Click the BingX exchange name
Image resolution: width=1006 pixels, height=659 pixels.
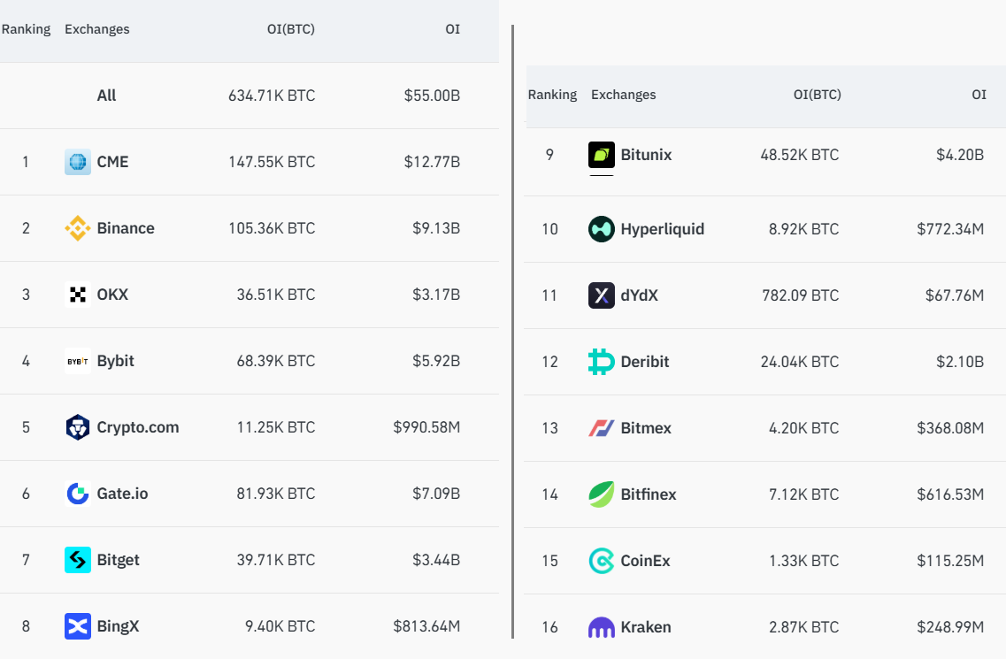[119, 626]
